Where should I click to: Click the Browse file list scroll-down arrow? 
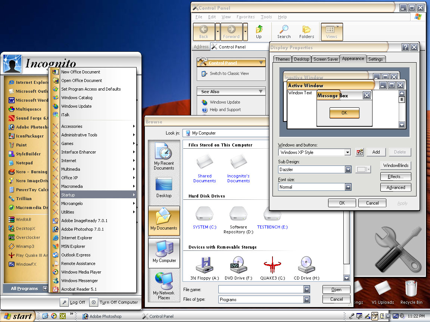347,278
